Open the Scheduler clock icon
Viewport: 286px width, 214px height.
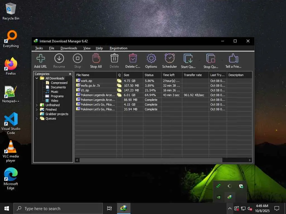pyautogui.click(x=170, y=61)
